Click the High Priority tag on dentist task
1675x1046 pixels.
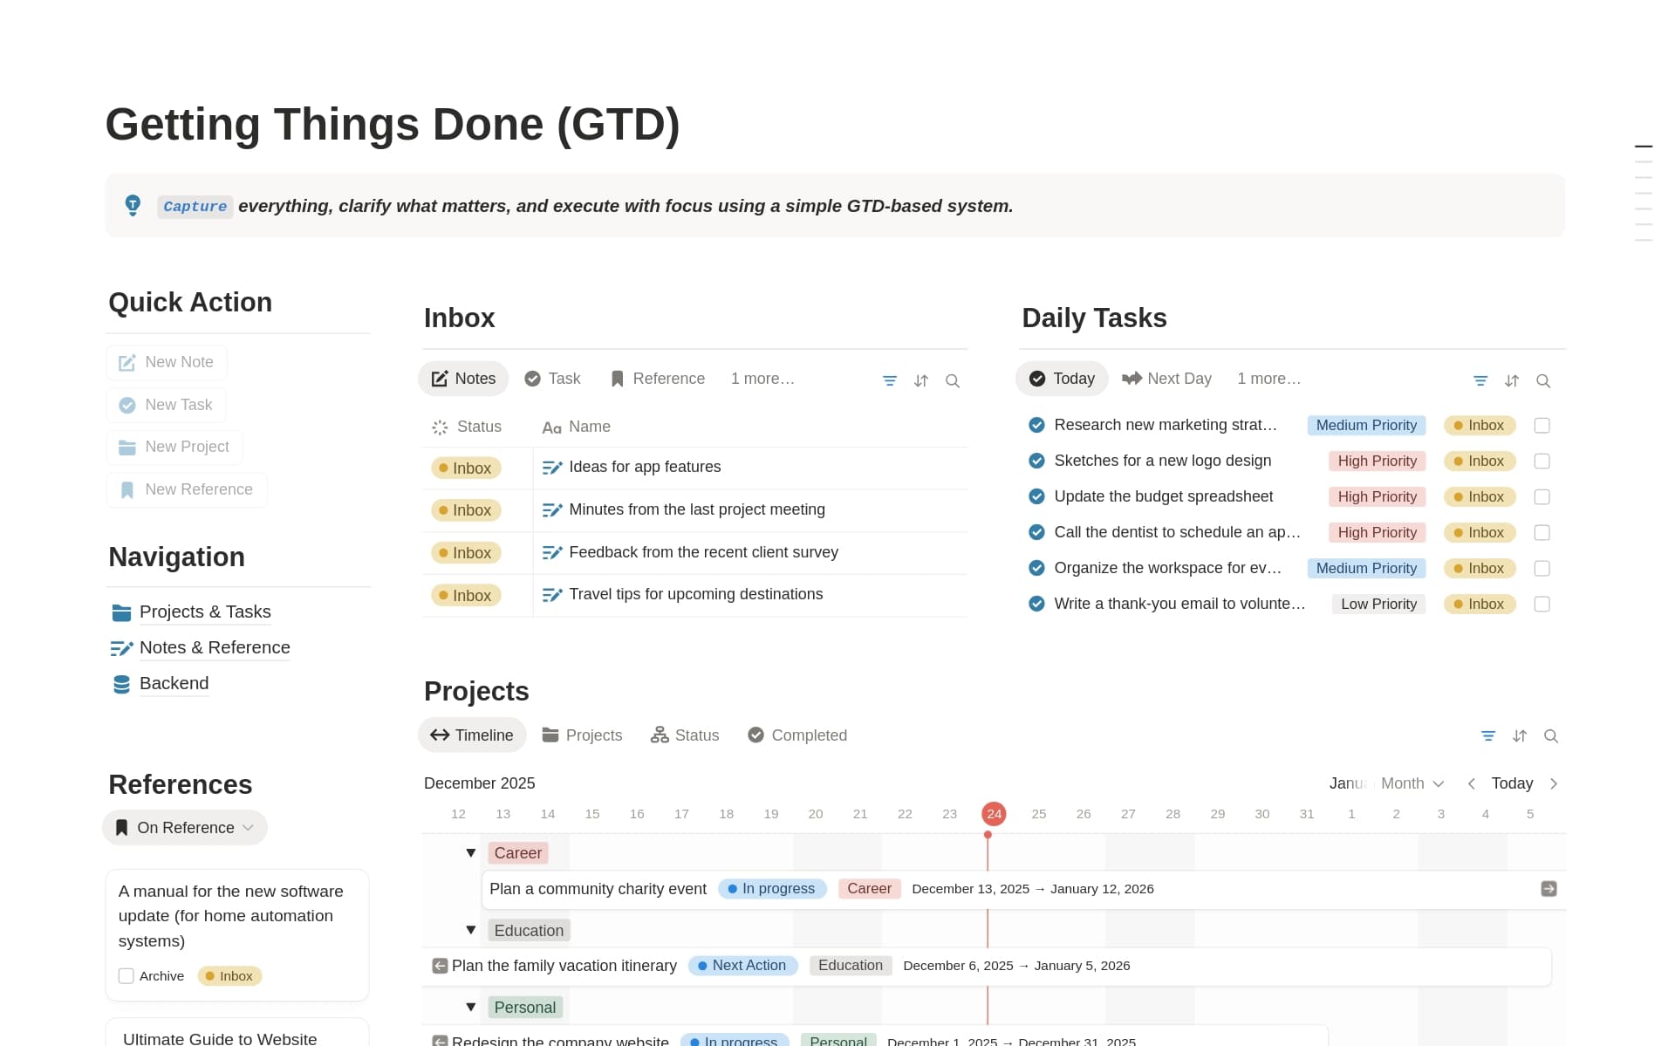pos(1377,533)
